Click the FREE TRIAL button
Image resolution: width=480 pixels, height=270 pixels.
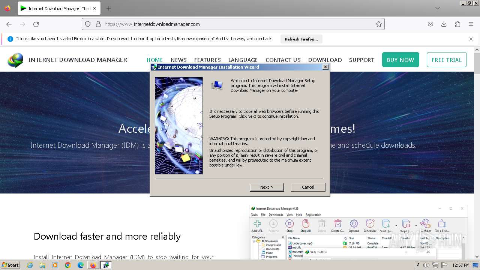[447, 60]
